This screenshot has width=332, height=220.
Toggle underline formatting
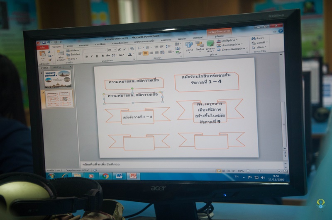pyautogui.click(x=97, y=56)
